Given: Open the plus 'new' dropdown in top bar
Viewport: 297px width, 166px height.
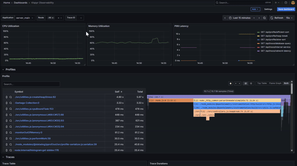Looking at the screenshot, I should tap(277, 3).
